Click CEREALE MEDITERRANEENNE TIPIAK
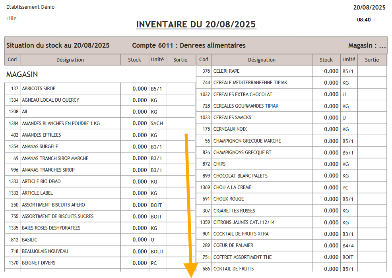 pos(250,83)
